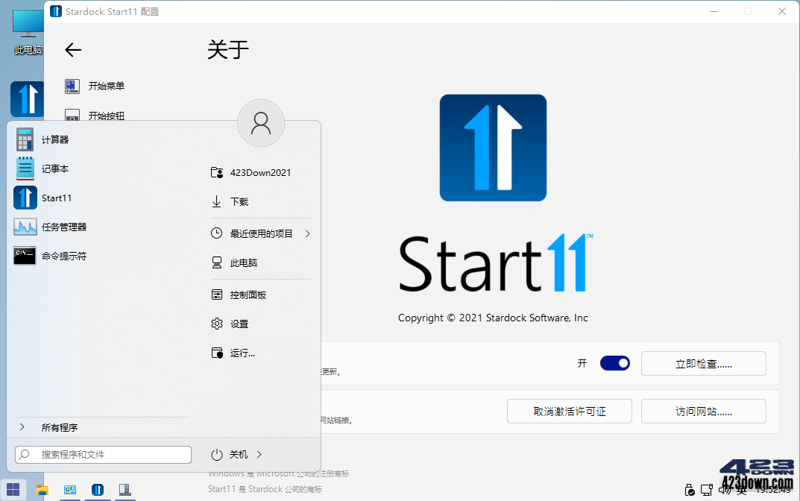
Task: Launch Start11 from the start menu list
Action: (x=55, y=198)
